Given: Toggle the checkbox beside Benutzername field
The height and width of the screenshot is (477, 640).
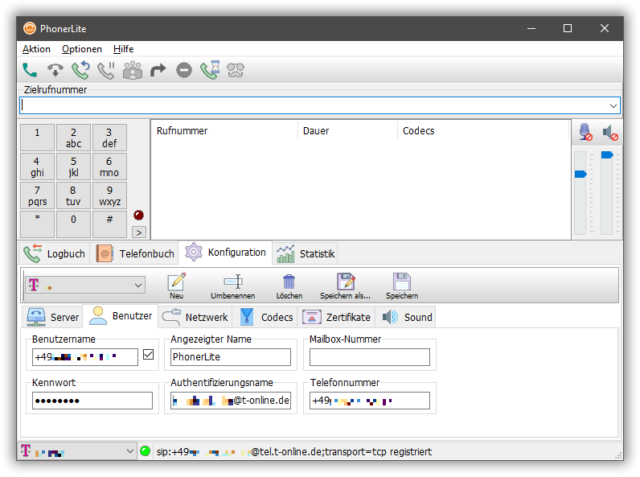Looking at the screenshot, I should (x=148, y=355).
